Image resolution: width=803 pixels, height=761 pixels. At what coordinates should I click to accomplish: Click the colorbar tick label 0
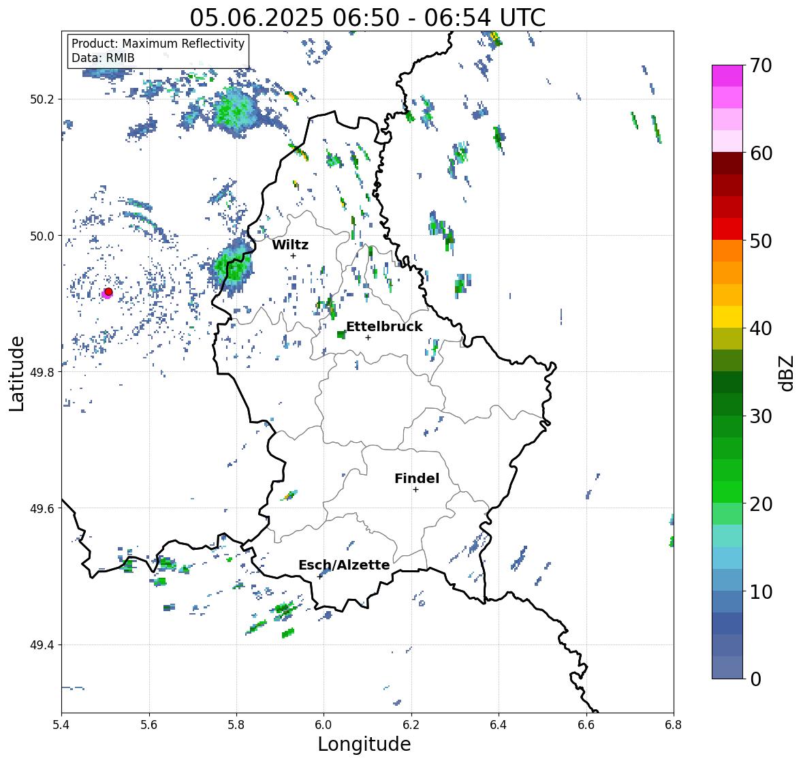tap(755, 679)
